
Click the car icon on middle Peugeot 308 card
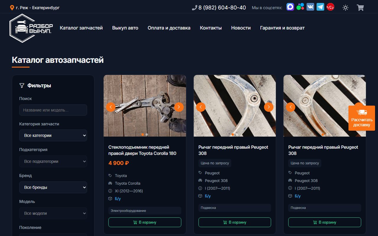200,181
